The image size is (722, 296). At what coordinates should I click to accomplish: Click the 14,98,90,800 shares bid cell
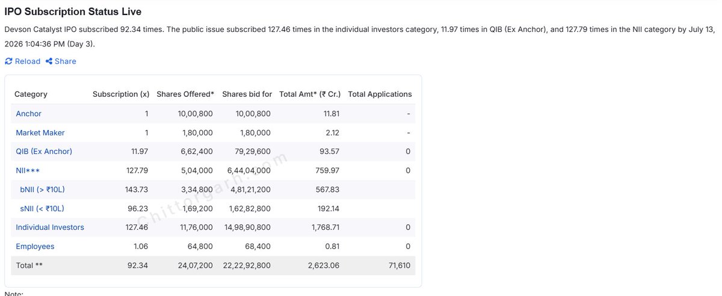pyautogui.click(x=248, y=227)
